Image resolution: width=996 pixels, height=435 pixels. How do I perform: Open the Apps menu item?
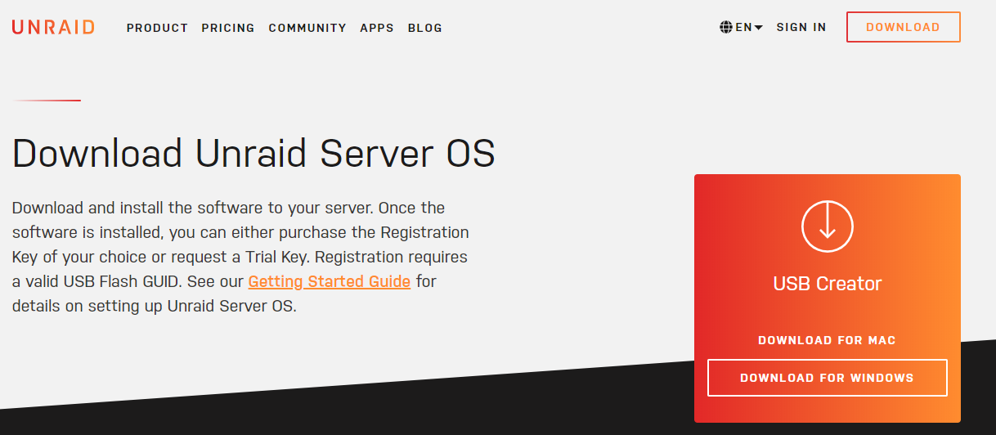pos(377,28)
